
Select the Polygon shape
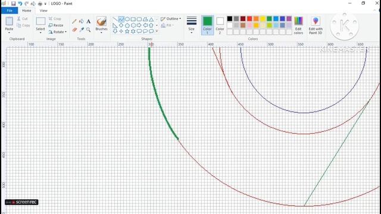click(145, 19)
